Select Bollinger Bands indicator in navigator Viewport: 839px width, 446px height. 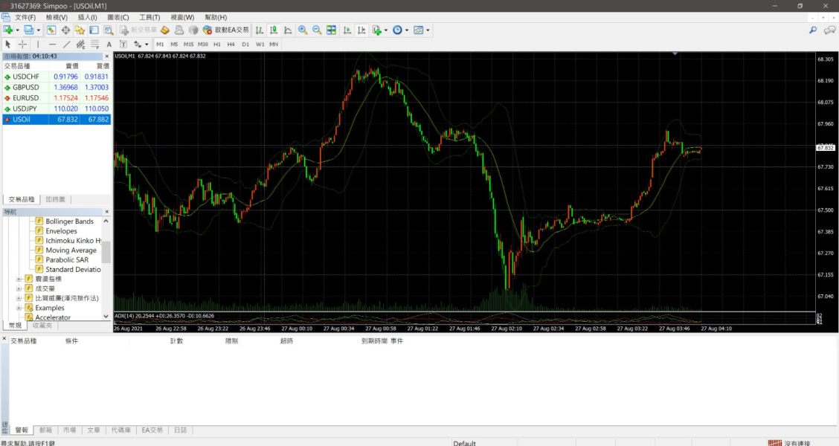69,222
